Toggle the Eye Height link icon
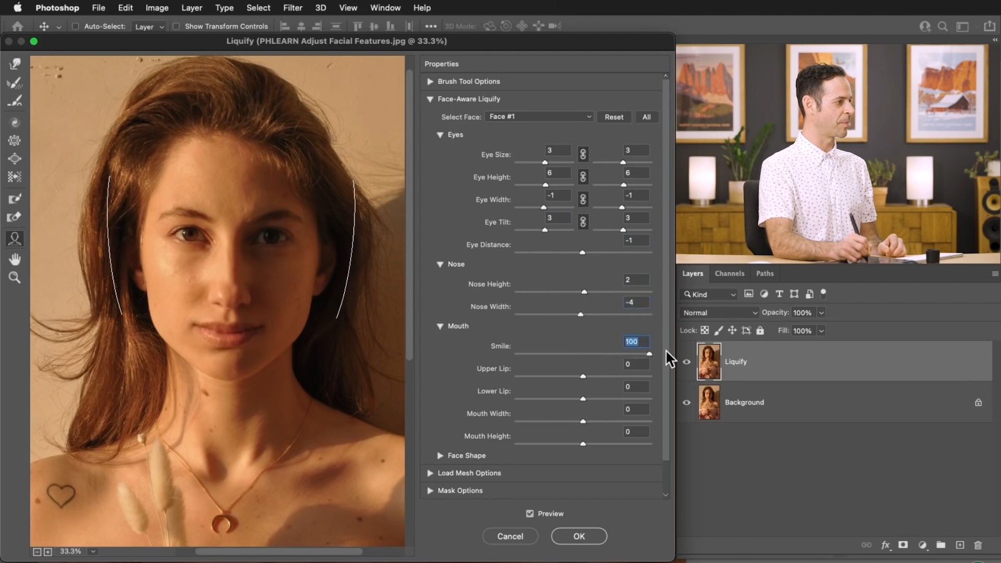The width and height of the screenshot is (1001, 563). 583,177
